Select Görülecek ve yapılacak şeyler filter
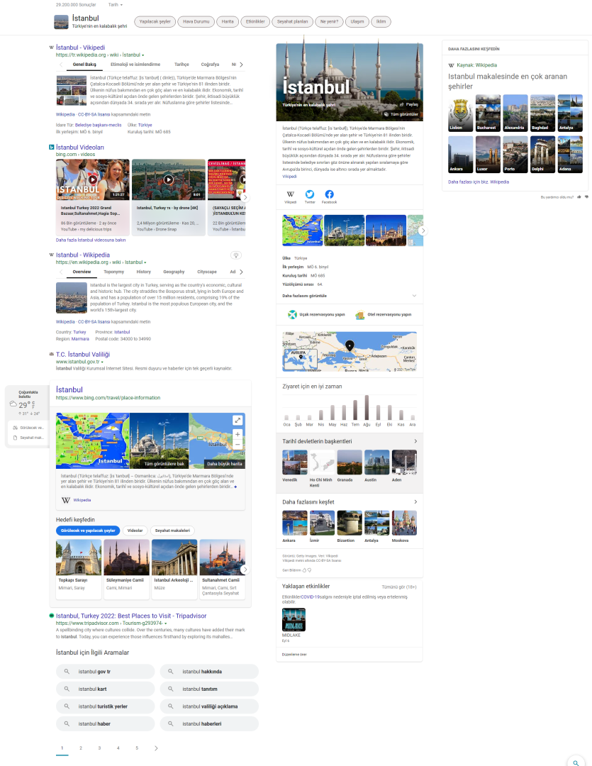 pyautogui.click(x=88, y=531)
